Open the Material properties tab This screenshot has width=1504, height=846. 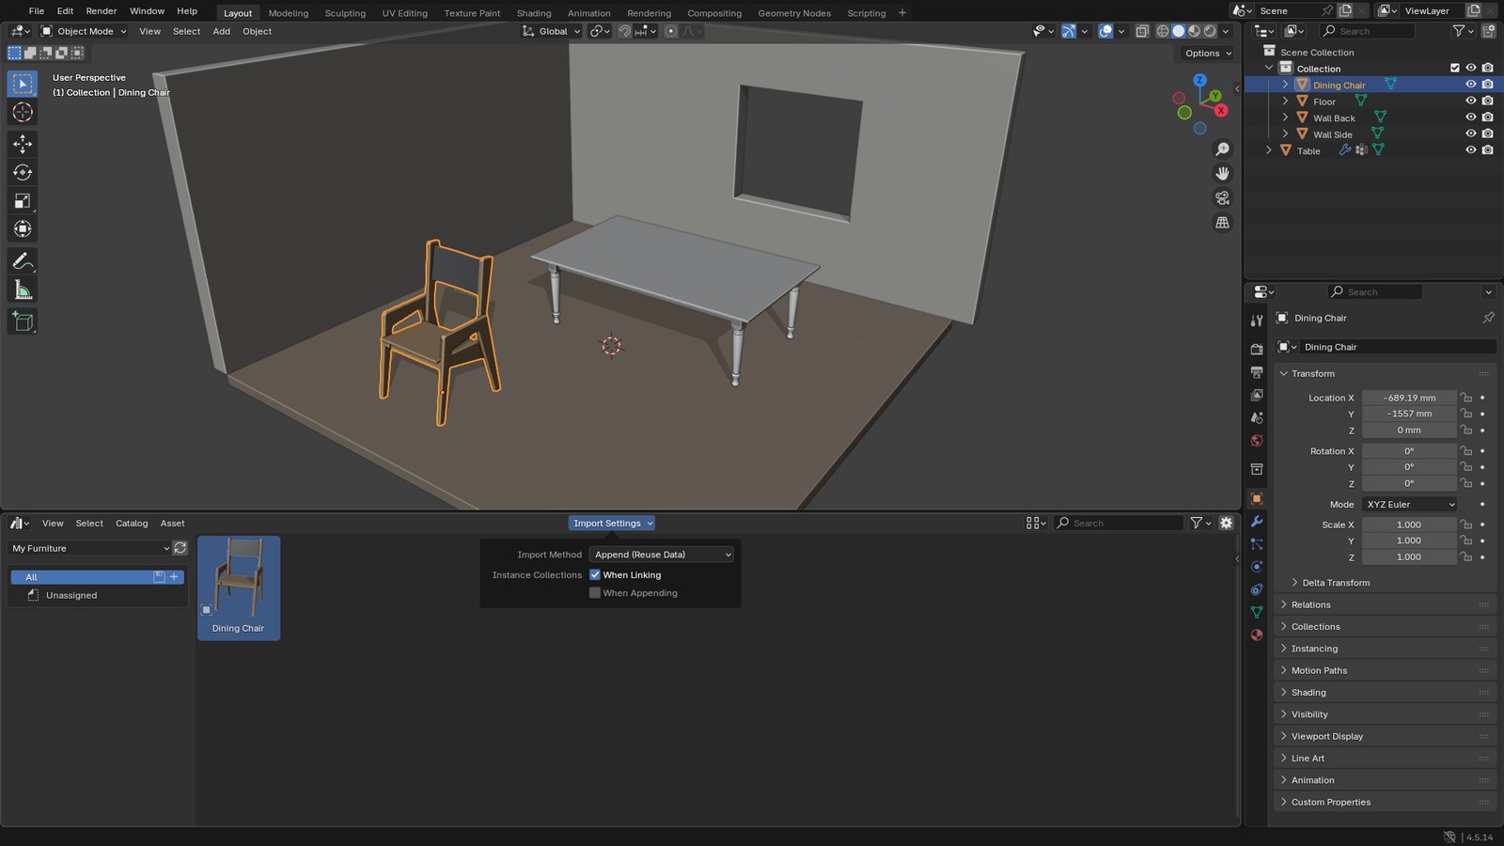[1257, 634]
